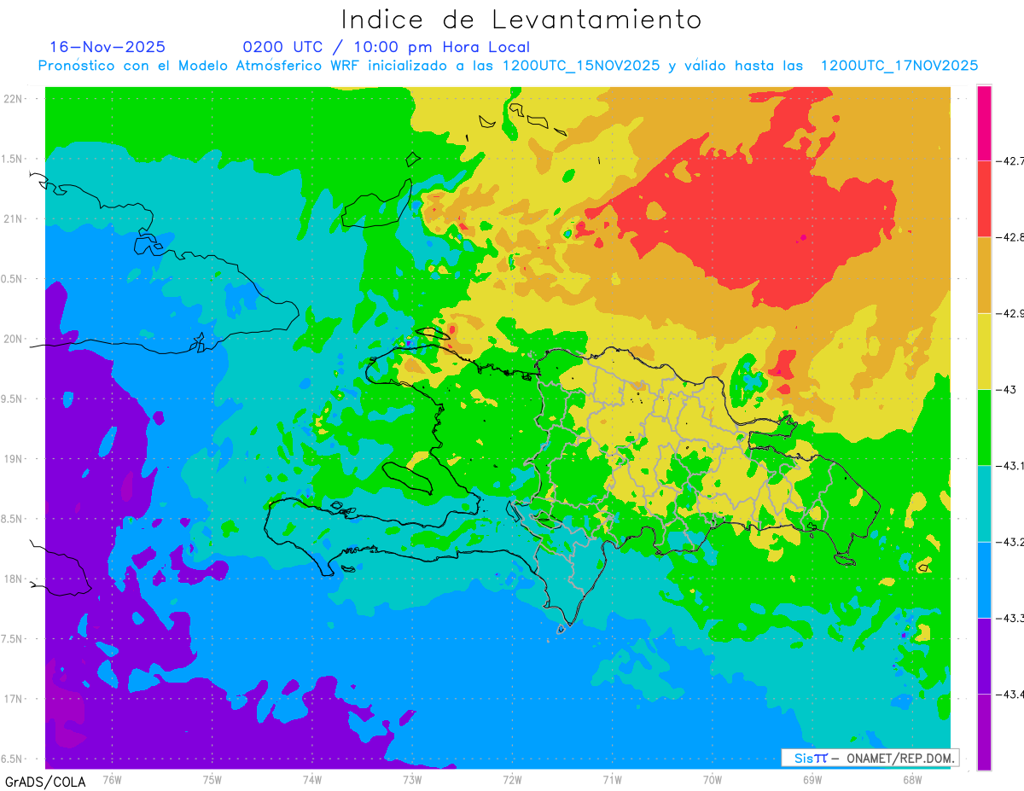Screen dimensions: 1024x791
Task: Click the '69W' longitude label
Action: point(812,779)
